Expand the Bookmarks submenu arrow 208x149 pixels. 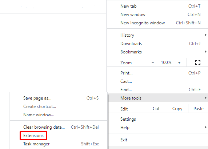coord(205,52)
